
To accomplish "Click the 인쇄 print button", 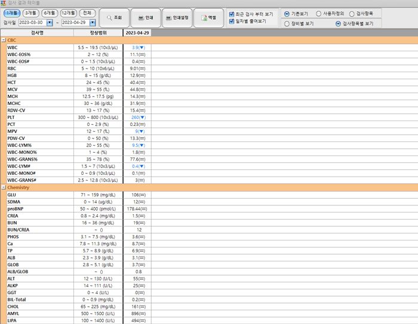I will pos(146,17).
